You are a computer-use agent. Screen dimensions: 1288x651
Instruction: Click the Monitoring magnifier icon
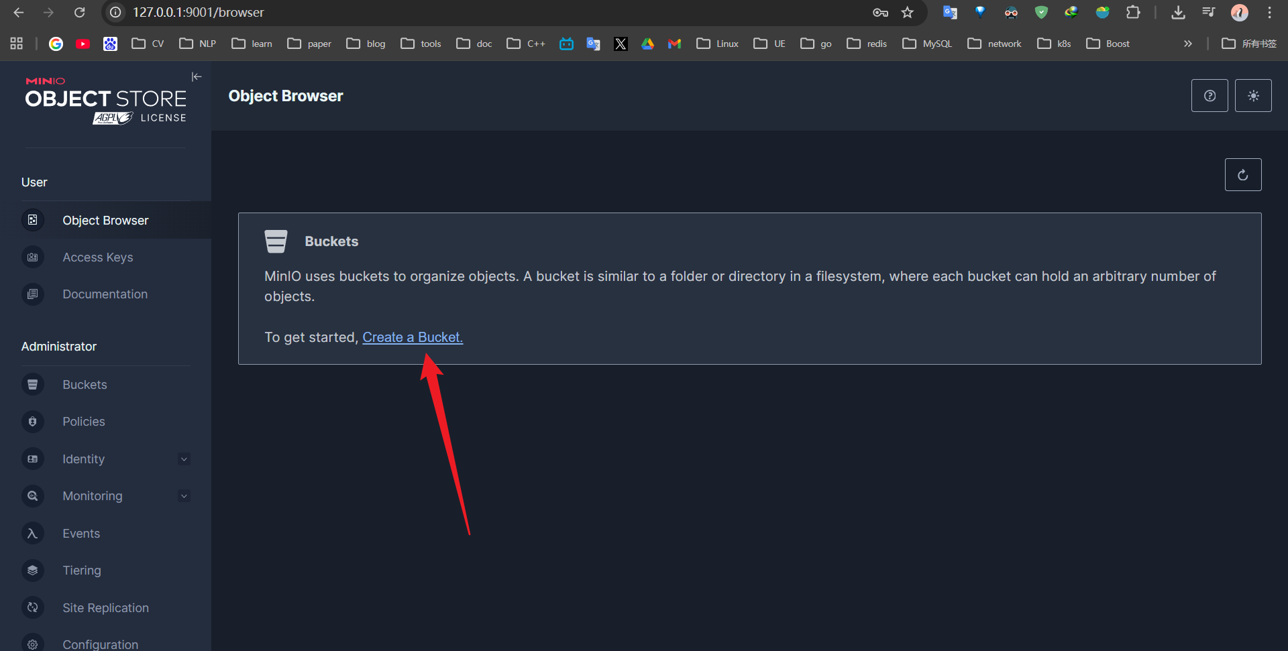tap(32, 495)
